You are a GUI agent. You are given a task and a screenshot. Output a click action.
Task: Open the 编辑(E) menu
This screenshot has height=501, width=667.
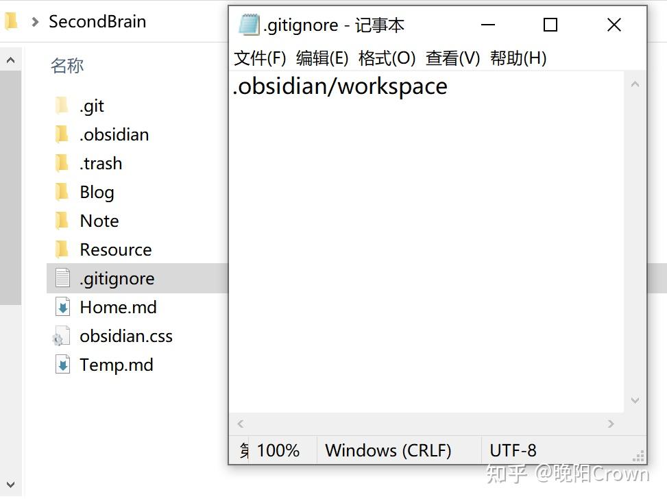[322, 58]
